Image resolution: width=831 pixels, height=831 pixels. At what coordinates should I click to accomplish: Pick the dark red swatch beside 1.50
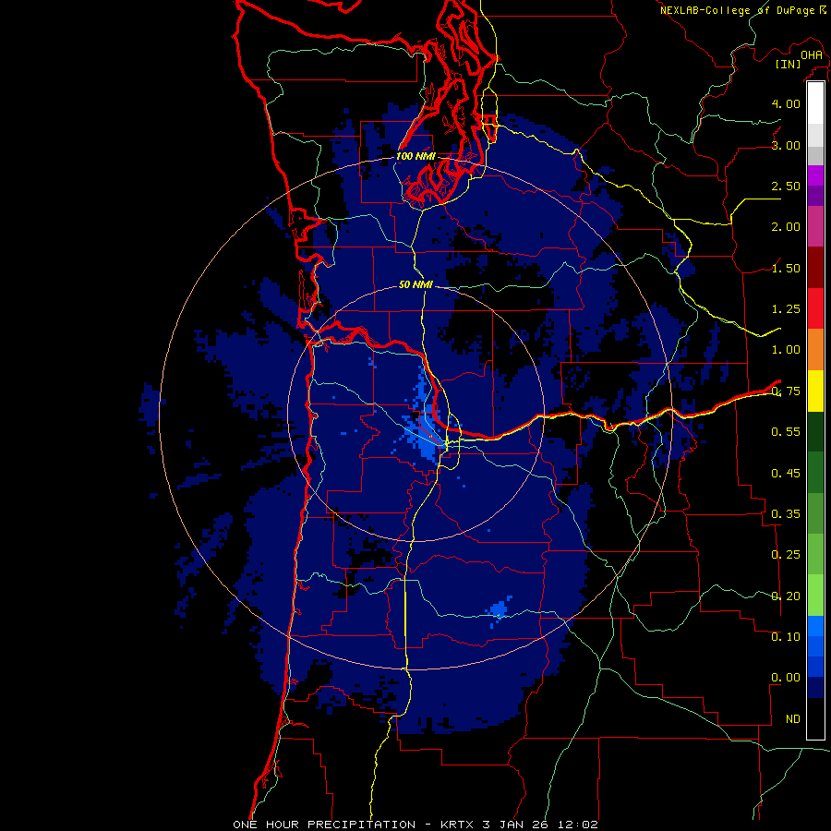coord(815,268)
